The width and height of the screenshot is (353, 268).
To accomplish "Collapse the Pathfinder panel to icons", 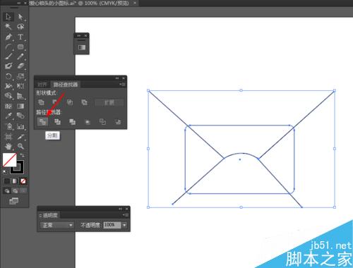I will click(117, 78).
